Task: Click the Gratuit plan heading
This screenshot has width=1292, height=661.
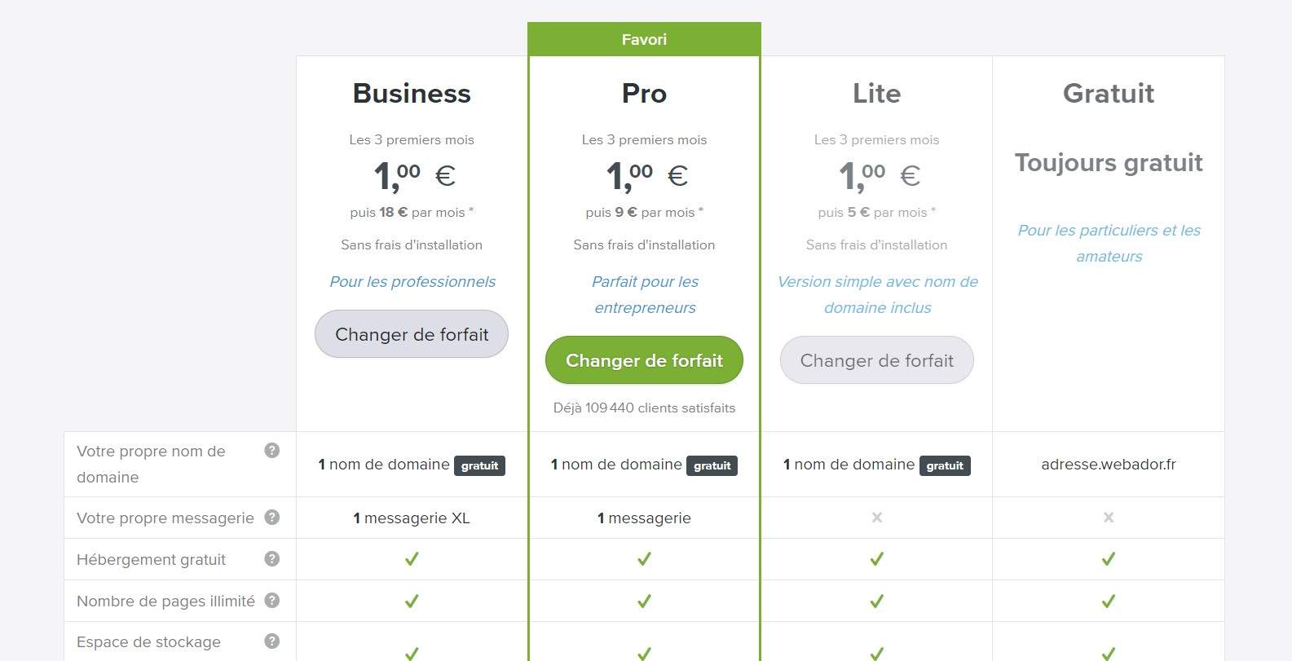Action: [1109, 94]
